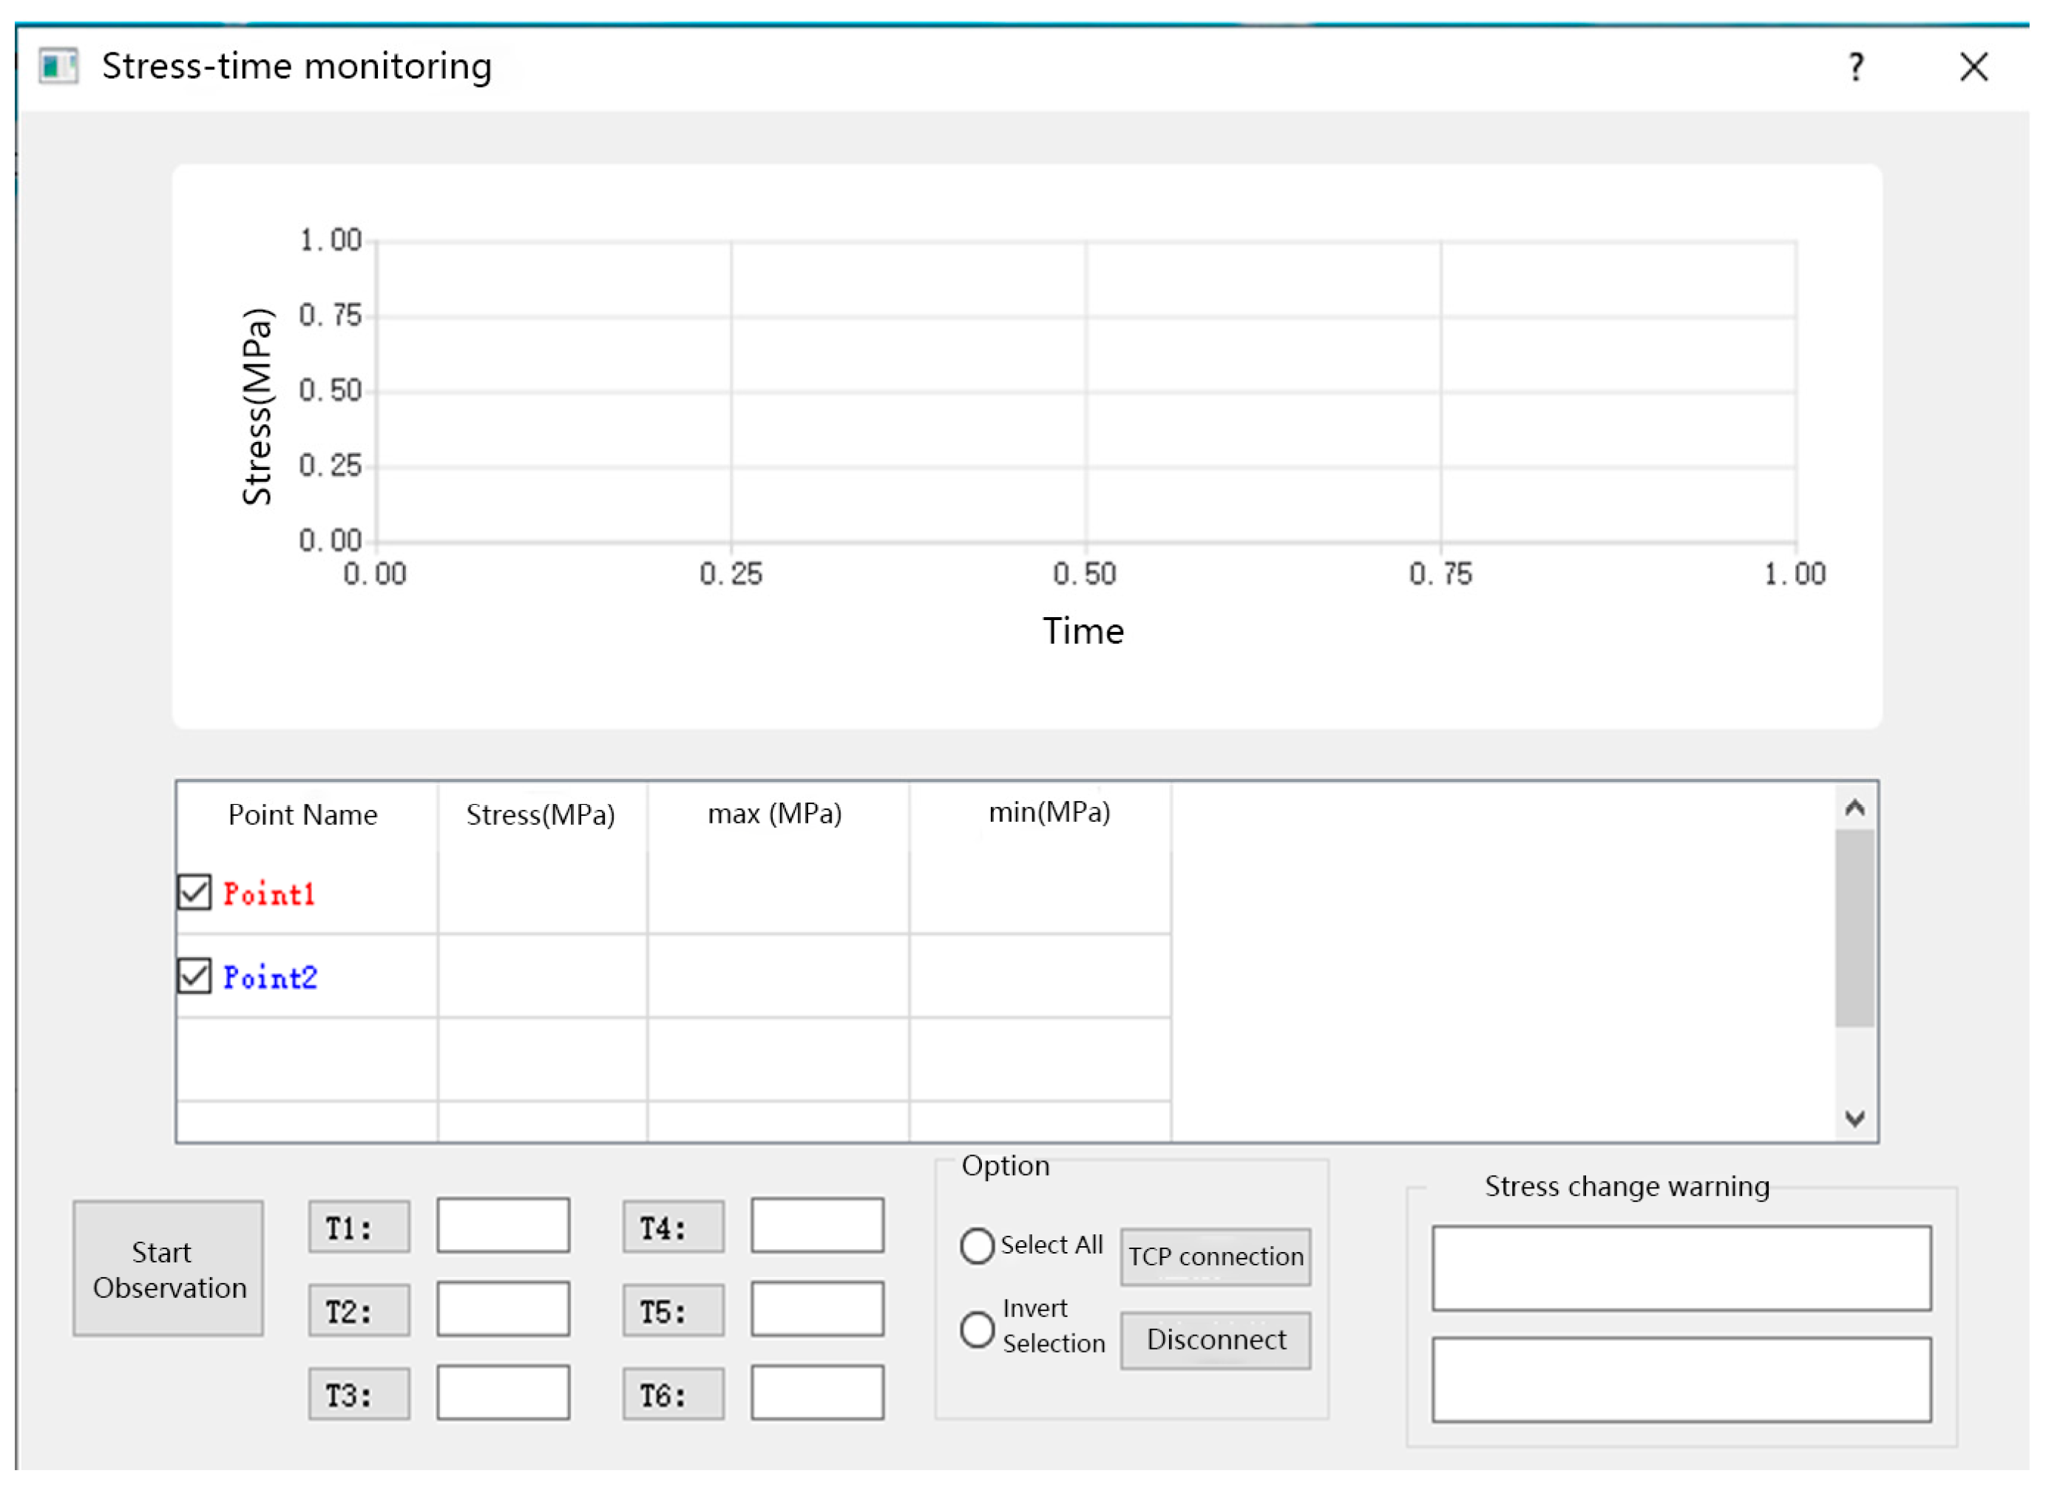Uncheck the Point1 checkbox
Viewport: 2046px width, 1493px height.
coord(194,892)
